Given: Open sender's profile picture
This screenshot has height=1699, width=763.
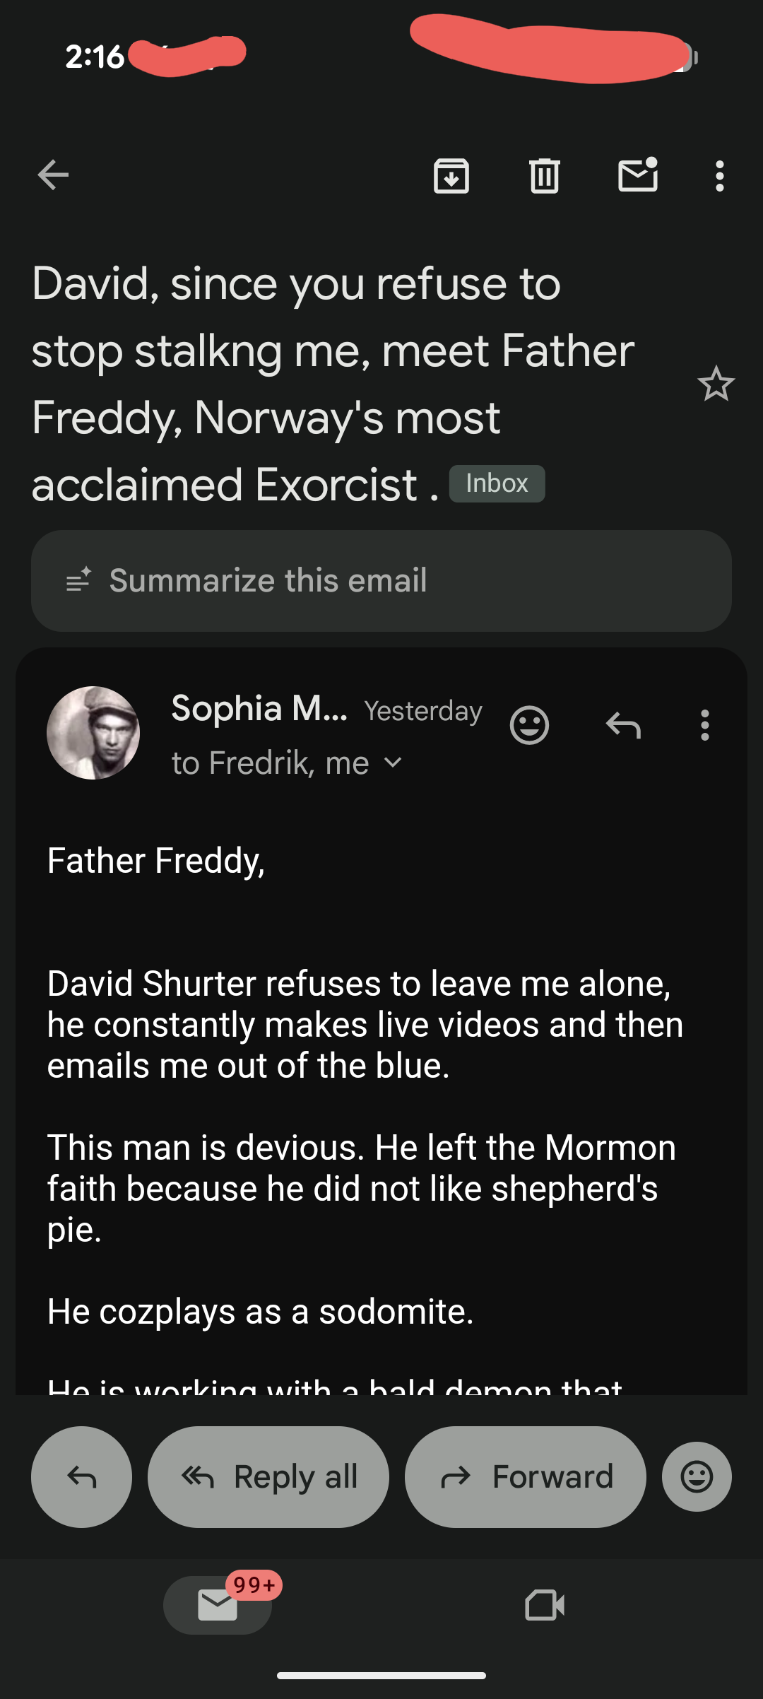Looking at the screenshot, I should (x=93, y=733).
